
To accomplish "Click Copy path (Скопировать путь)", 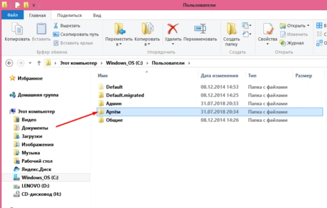I will pos(76,35).
